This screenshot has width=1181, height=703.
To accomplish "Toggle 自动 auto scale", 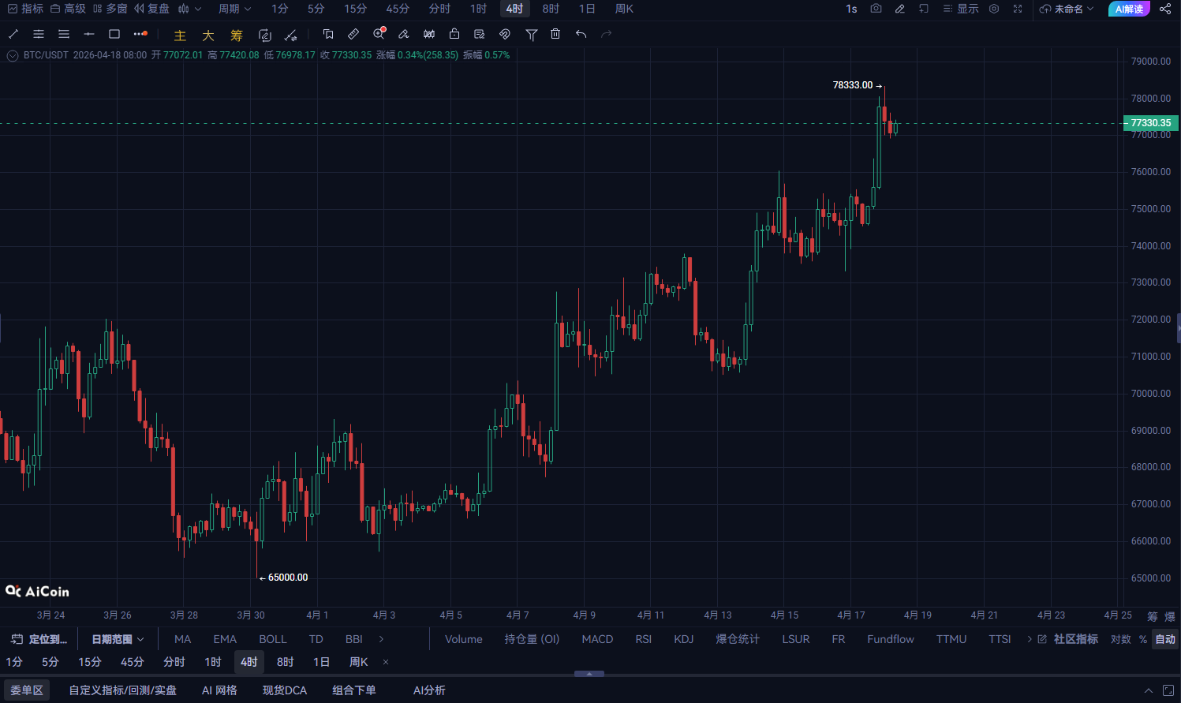I will pyautogui.click(x=1165, y=639).
